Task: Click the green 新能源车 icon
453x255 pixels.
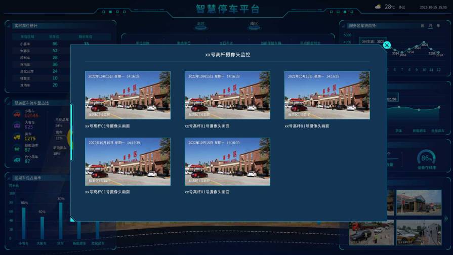Action: (x=17, y=148)
